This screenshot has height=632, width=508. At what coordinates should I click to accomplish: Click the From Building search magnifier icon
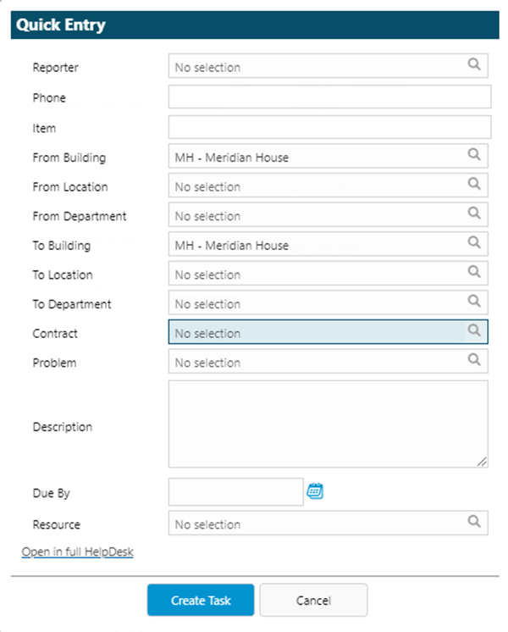click(475, 155)
